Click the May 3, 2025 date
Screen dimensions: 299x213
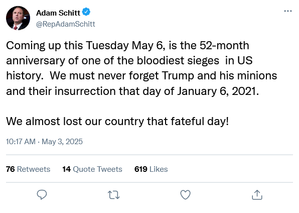pos(62,142)
